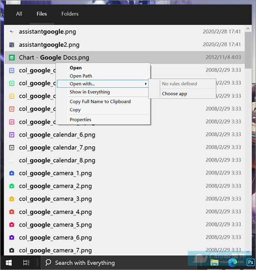Viewport: 256px width, 270px height.
Task: Open the Windows Start menu
Action: pyautogui.click(x=9, y=262)
